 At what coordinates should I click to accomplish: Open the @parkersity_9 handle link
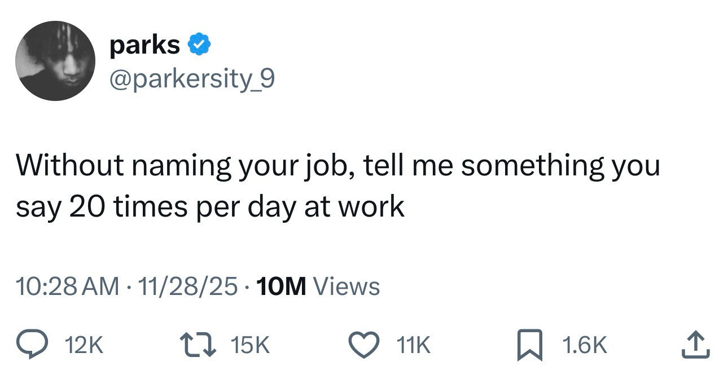point(192,80)
